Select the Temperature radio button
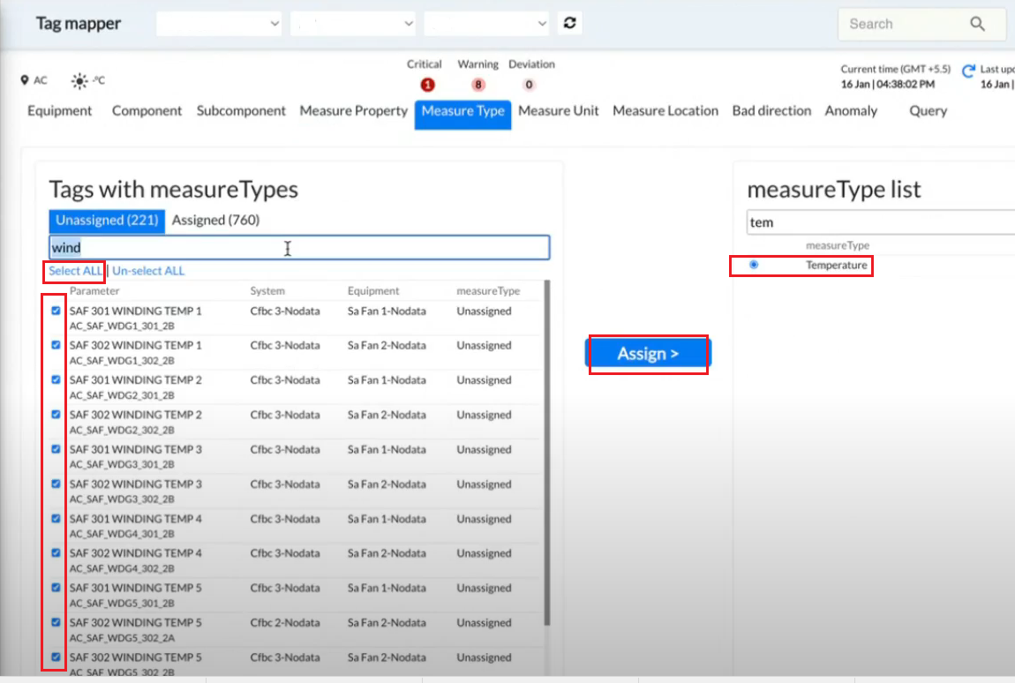This screenshot has width=1015, height=683. tap(753, 265)
